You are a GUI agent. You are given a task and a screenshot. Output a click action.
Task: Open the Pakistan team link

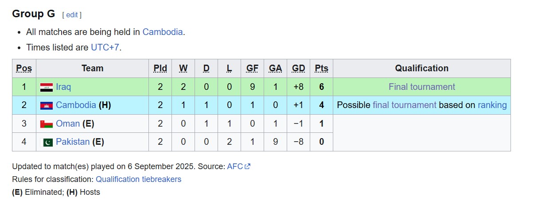pos(73,142)
